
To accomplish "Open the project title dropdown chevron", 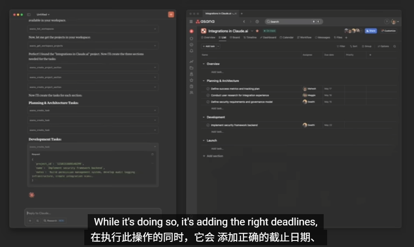I will pyautogui.click(x=252, y=31).
